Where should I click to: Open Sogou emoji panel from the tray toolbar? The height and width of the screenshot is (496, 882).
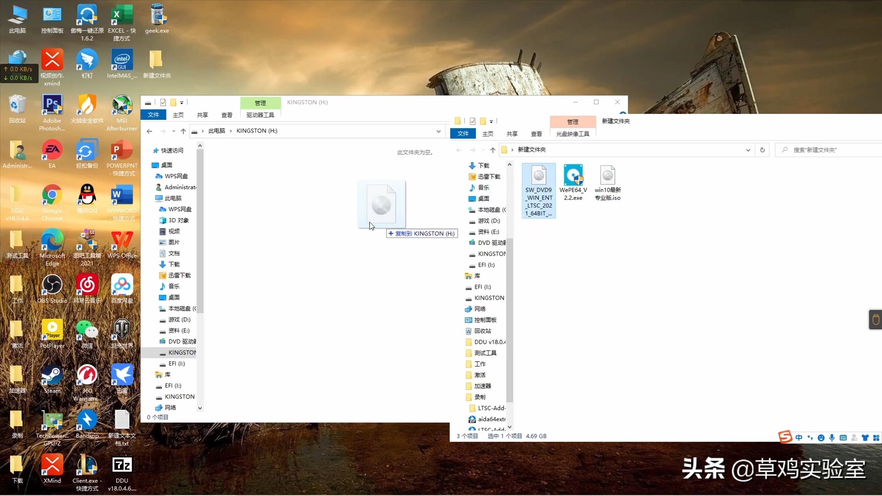(821, 438)
